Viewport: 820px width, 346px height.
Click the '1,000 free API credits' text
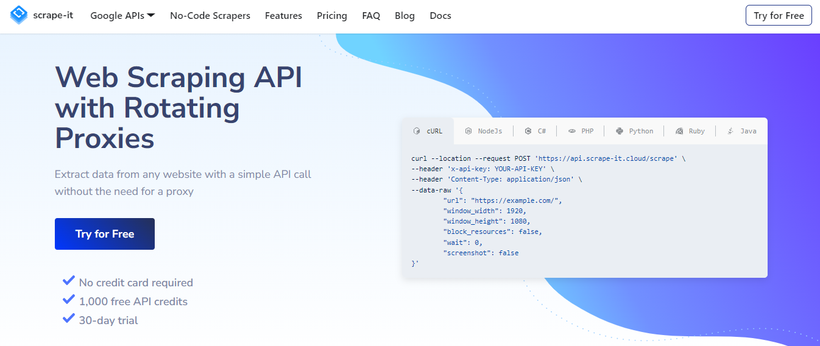[x=133, y=302]
